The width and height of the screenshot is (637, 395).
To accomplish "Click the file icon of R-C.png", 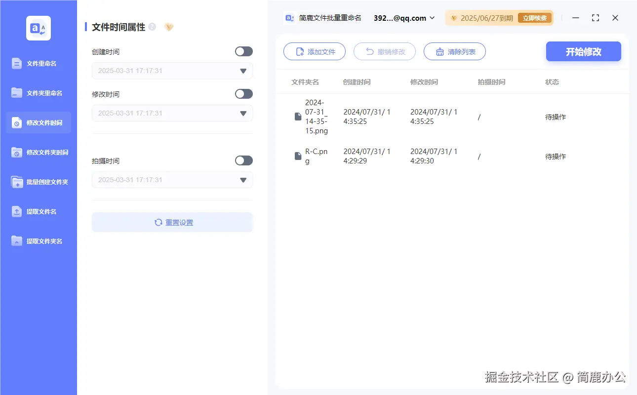I will point(298,156).
